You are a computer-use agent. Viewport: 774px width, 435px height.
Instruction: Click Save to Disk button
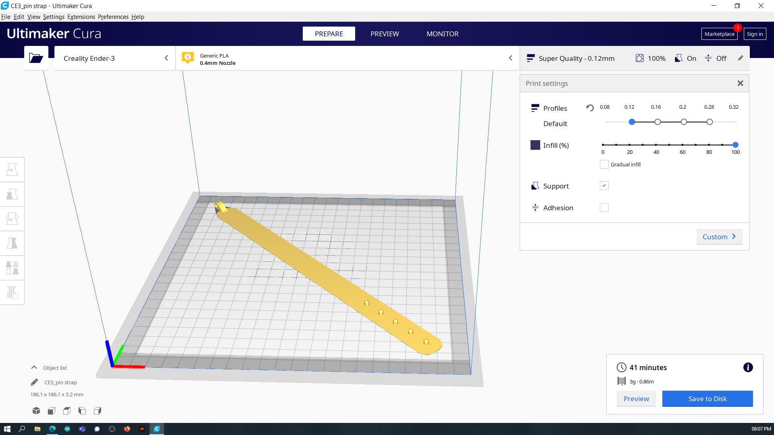point(707,398)
